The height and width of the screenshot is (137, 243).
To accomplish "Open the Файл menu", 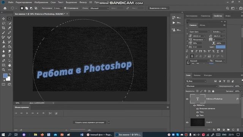I will [11, 2].
